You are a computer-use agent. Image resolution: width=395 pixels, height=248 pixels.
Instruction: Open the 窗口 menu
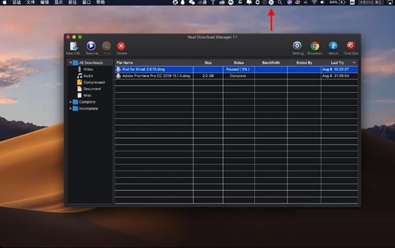click(86, 2)
